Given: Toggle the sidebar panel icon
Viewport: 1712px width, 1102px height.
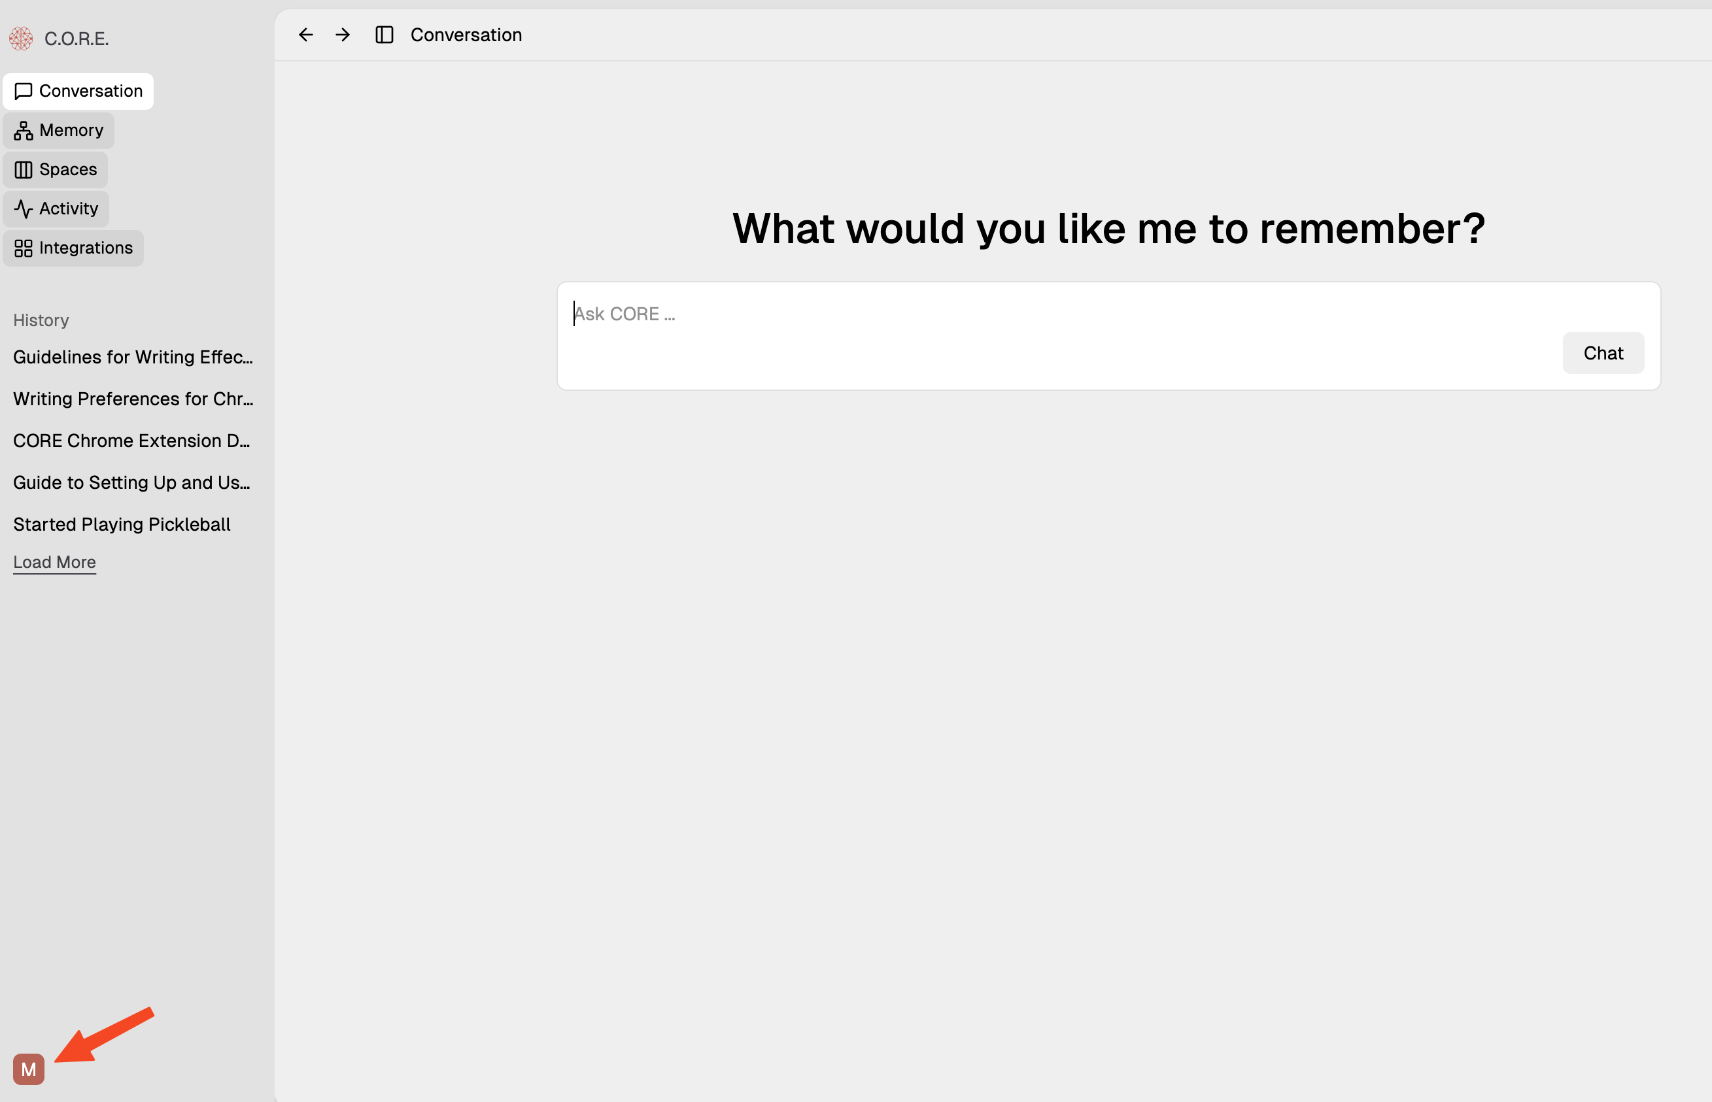Looking at the screenshot, I should [385, 35].
